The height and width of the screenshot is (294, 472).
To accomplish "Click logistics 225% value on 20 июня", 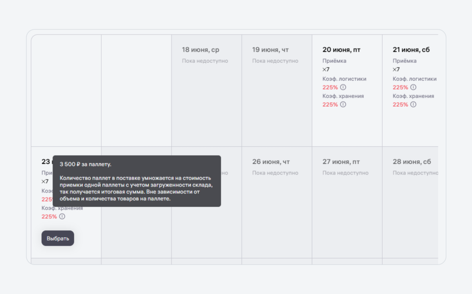I will [330, 87].
